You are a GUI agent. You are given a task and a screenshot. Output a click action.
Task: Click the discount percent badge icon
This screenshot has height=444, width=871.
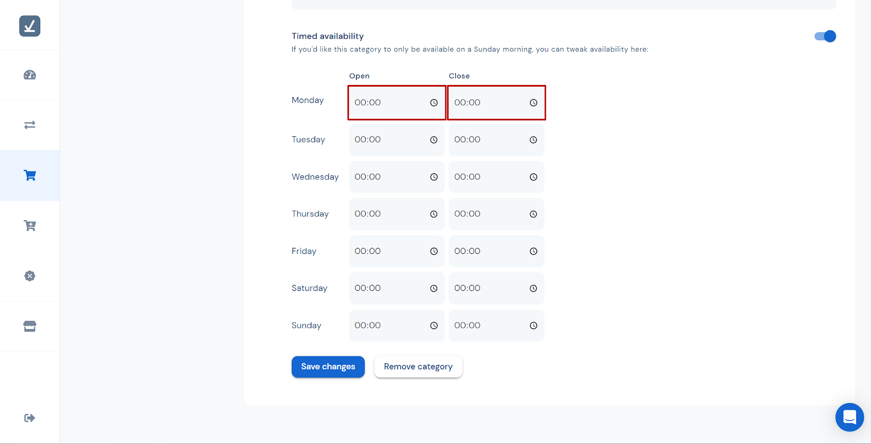(x=30, y=276)
